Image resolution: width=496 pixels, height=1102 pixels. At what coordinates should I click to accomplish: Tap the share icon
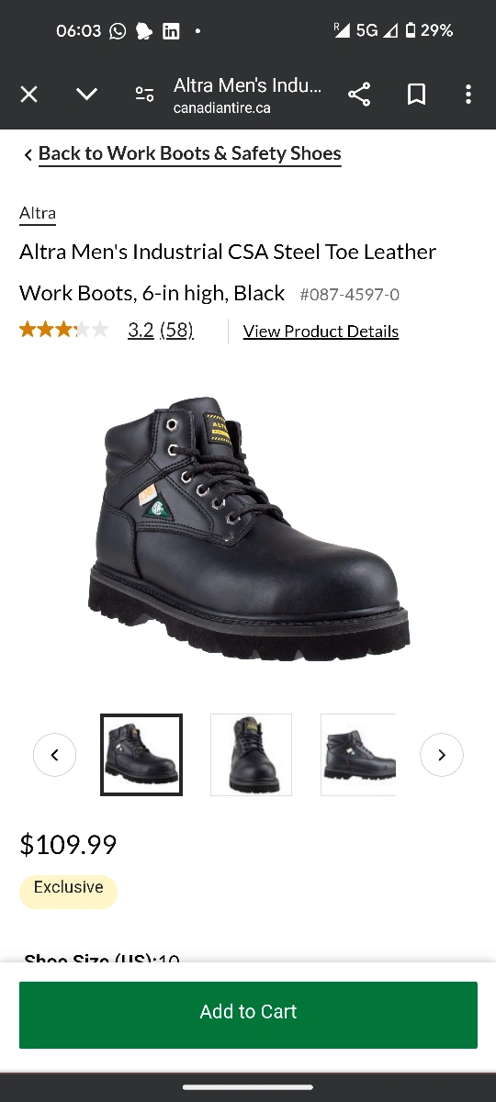coord(359,95)
